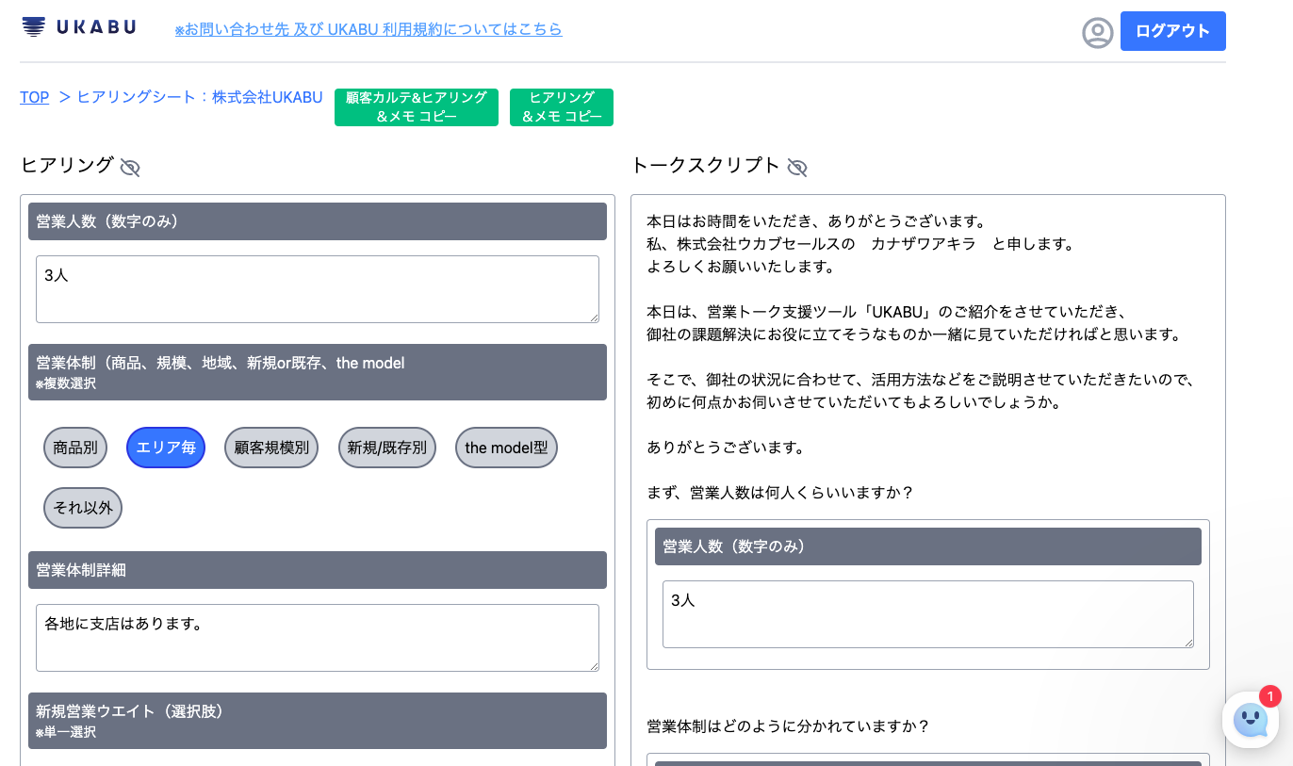Open the TOP breadcrumb link
1293x766 pixels.
click(34, 97)
